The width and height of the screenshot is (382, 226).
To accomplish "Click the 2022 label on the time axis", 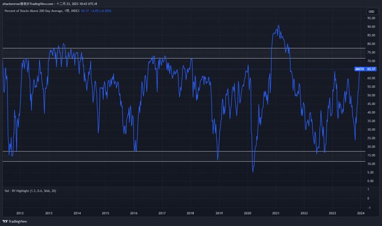I will pos(304,213).
